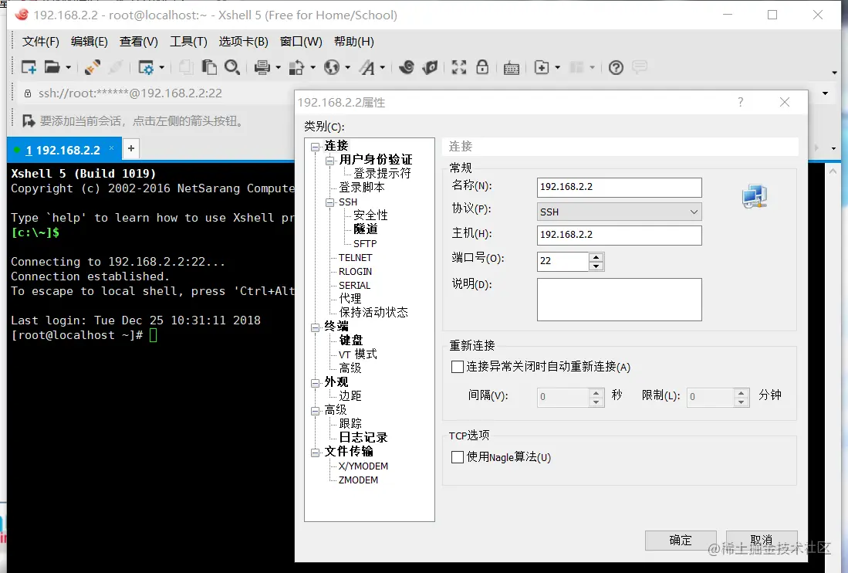Click the help question mark icon in toolbar
This screenshot has width=848, height=573.
click(x=616, y=67)
